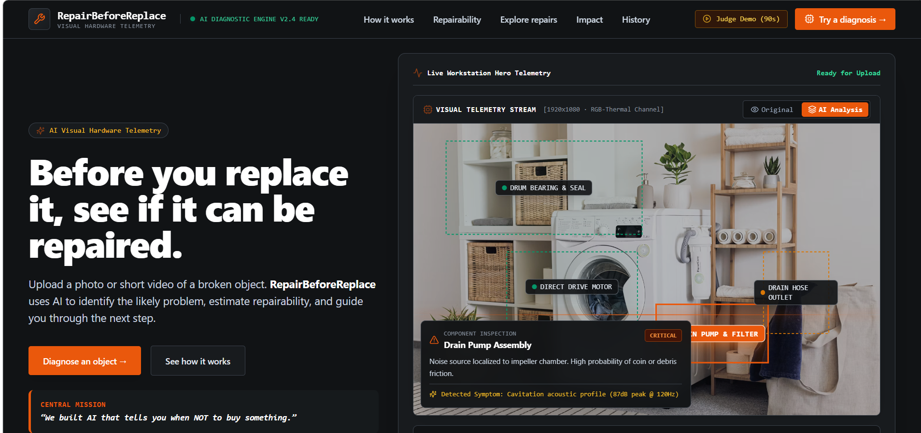Click the mission quote about NOT buying
This screenshot has height=433, width=921.
pos(169,418)
